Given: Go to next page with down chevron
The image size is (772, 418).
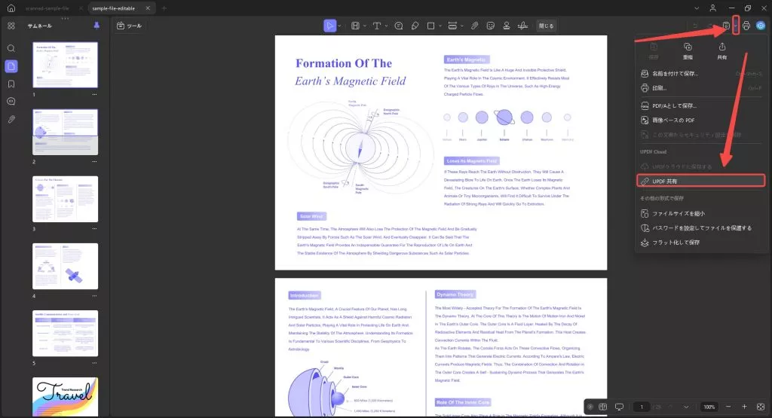Looking at the screenshot, I should pyautogui.click(x=686, y=407).
